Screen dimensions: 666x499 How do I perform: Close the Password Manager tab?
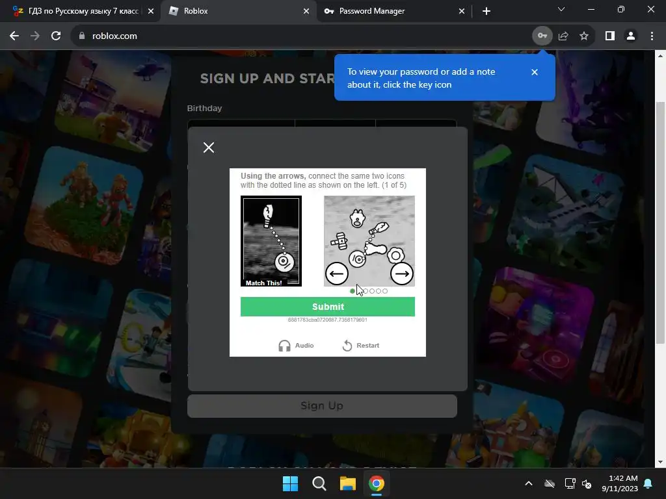tap(462, 11)
